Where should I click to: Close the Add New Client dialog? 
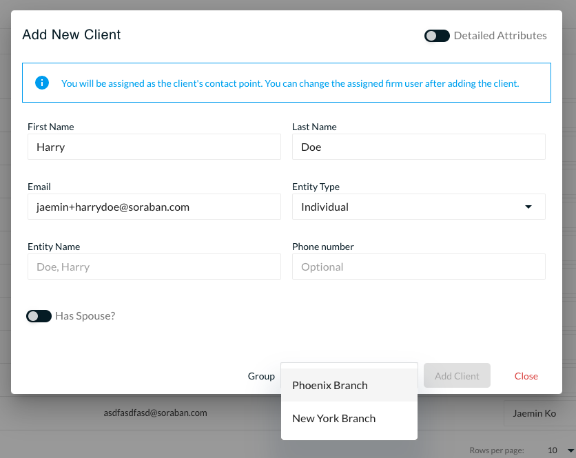[526, 376]
